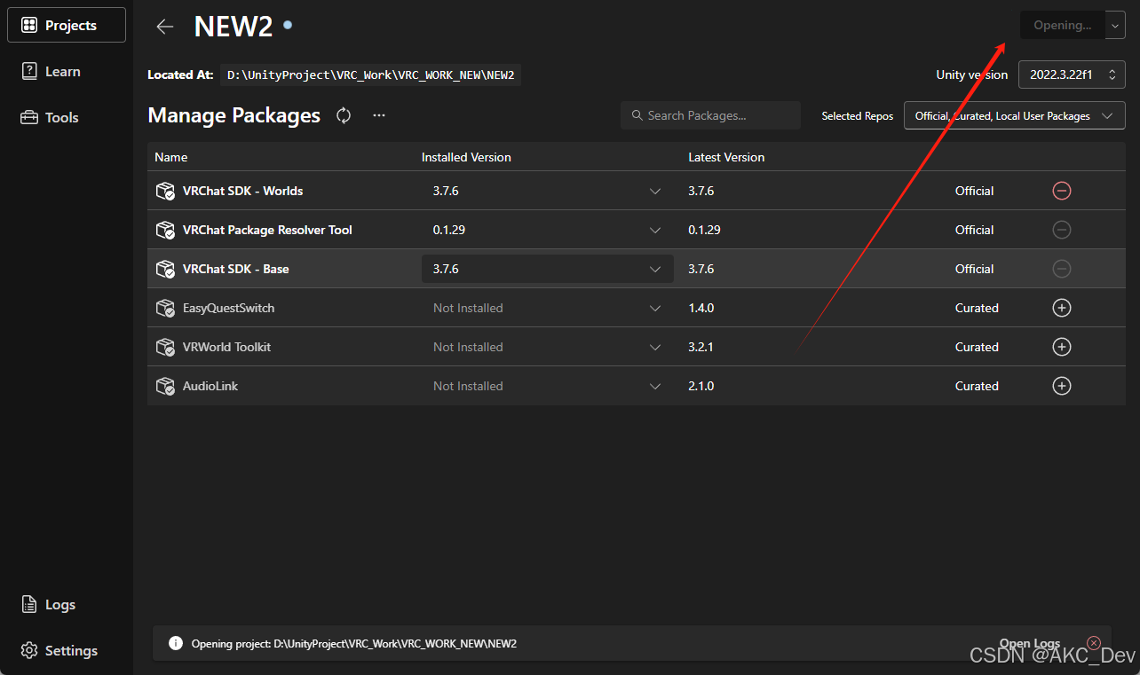Click latest version 1.4.0 of EasyQuestSwitch

click(701, 308)
